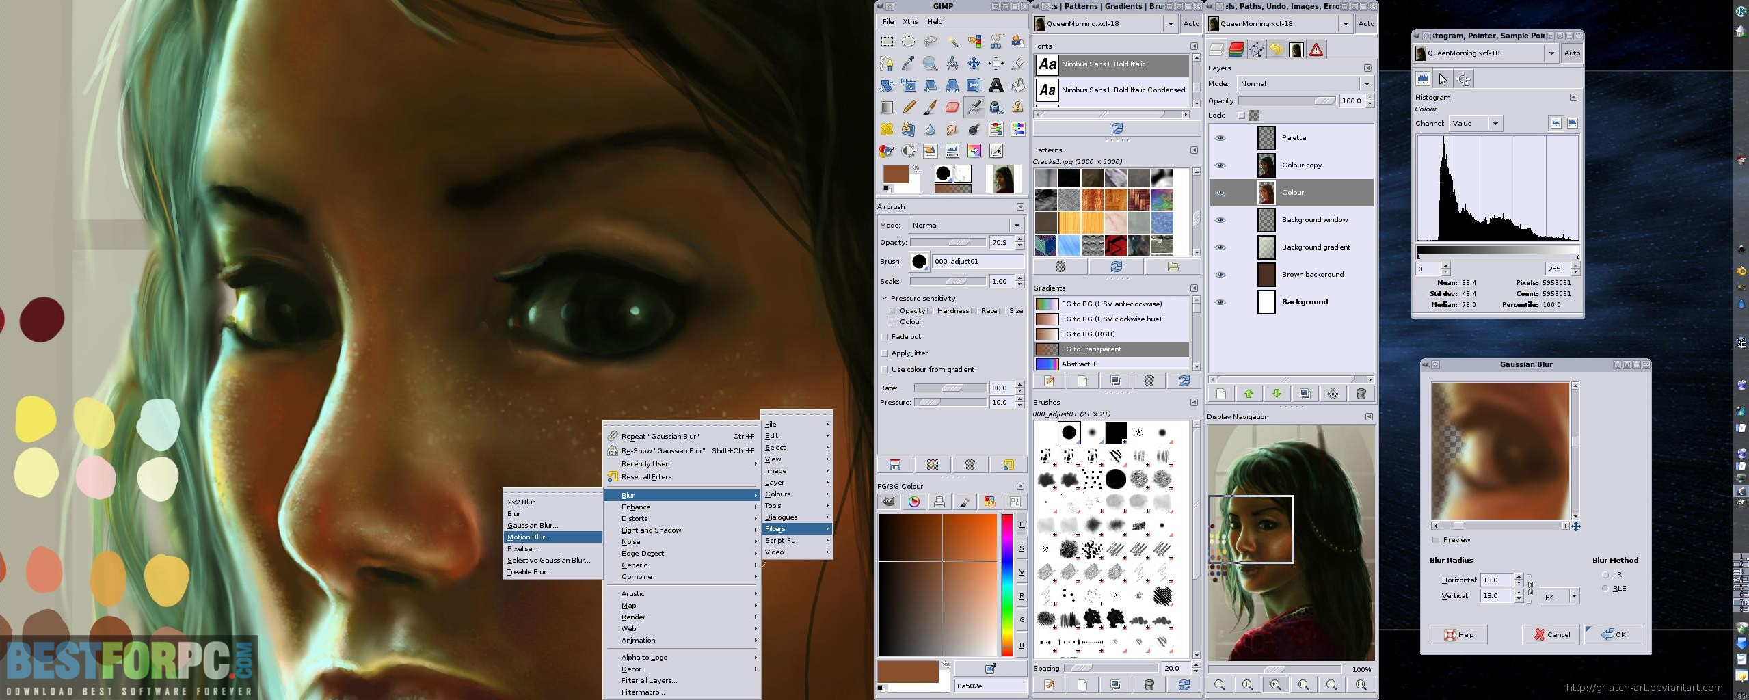Click the hue strip in FG/BG Colour
Viewport: 1749px width, 700px height.
[x=1007, y=585]
